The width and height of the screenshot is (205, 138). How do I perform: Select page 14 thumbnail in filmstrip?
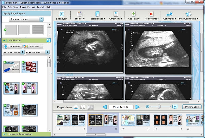[96, 120]
